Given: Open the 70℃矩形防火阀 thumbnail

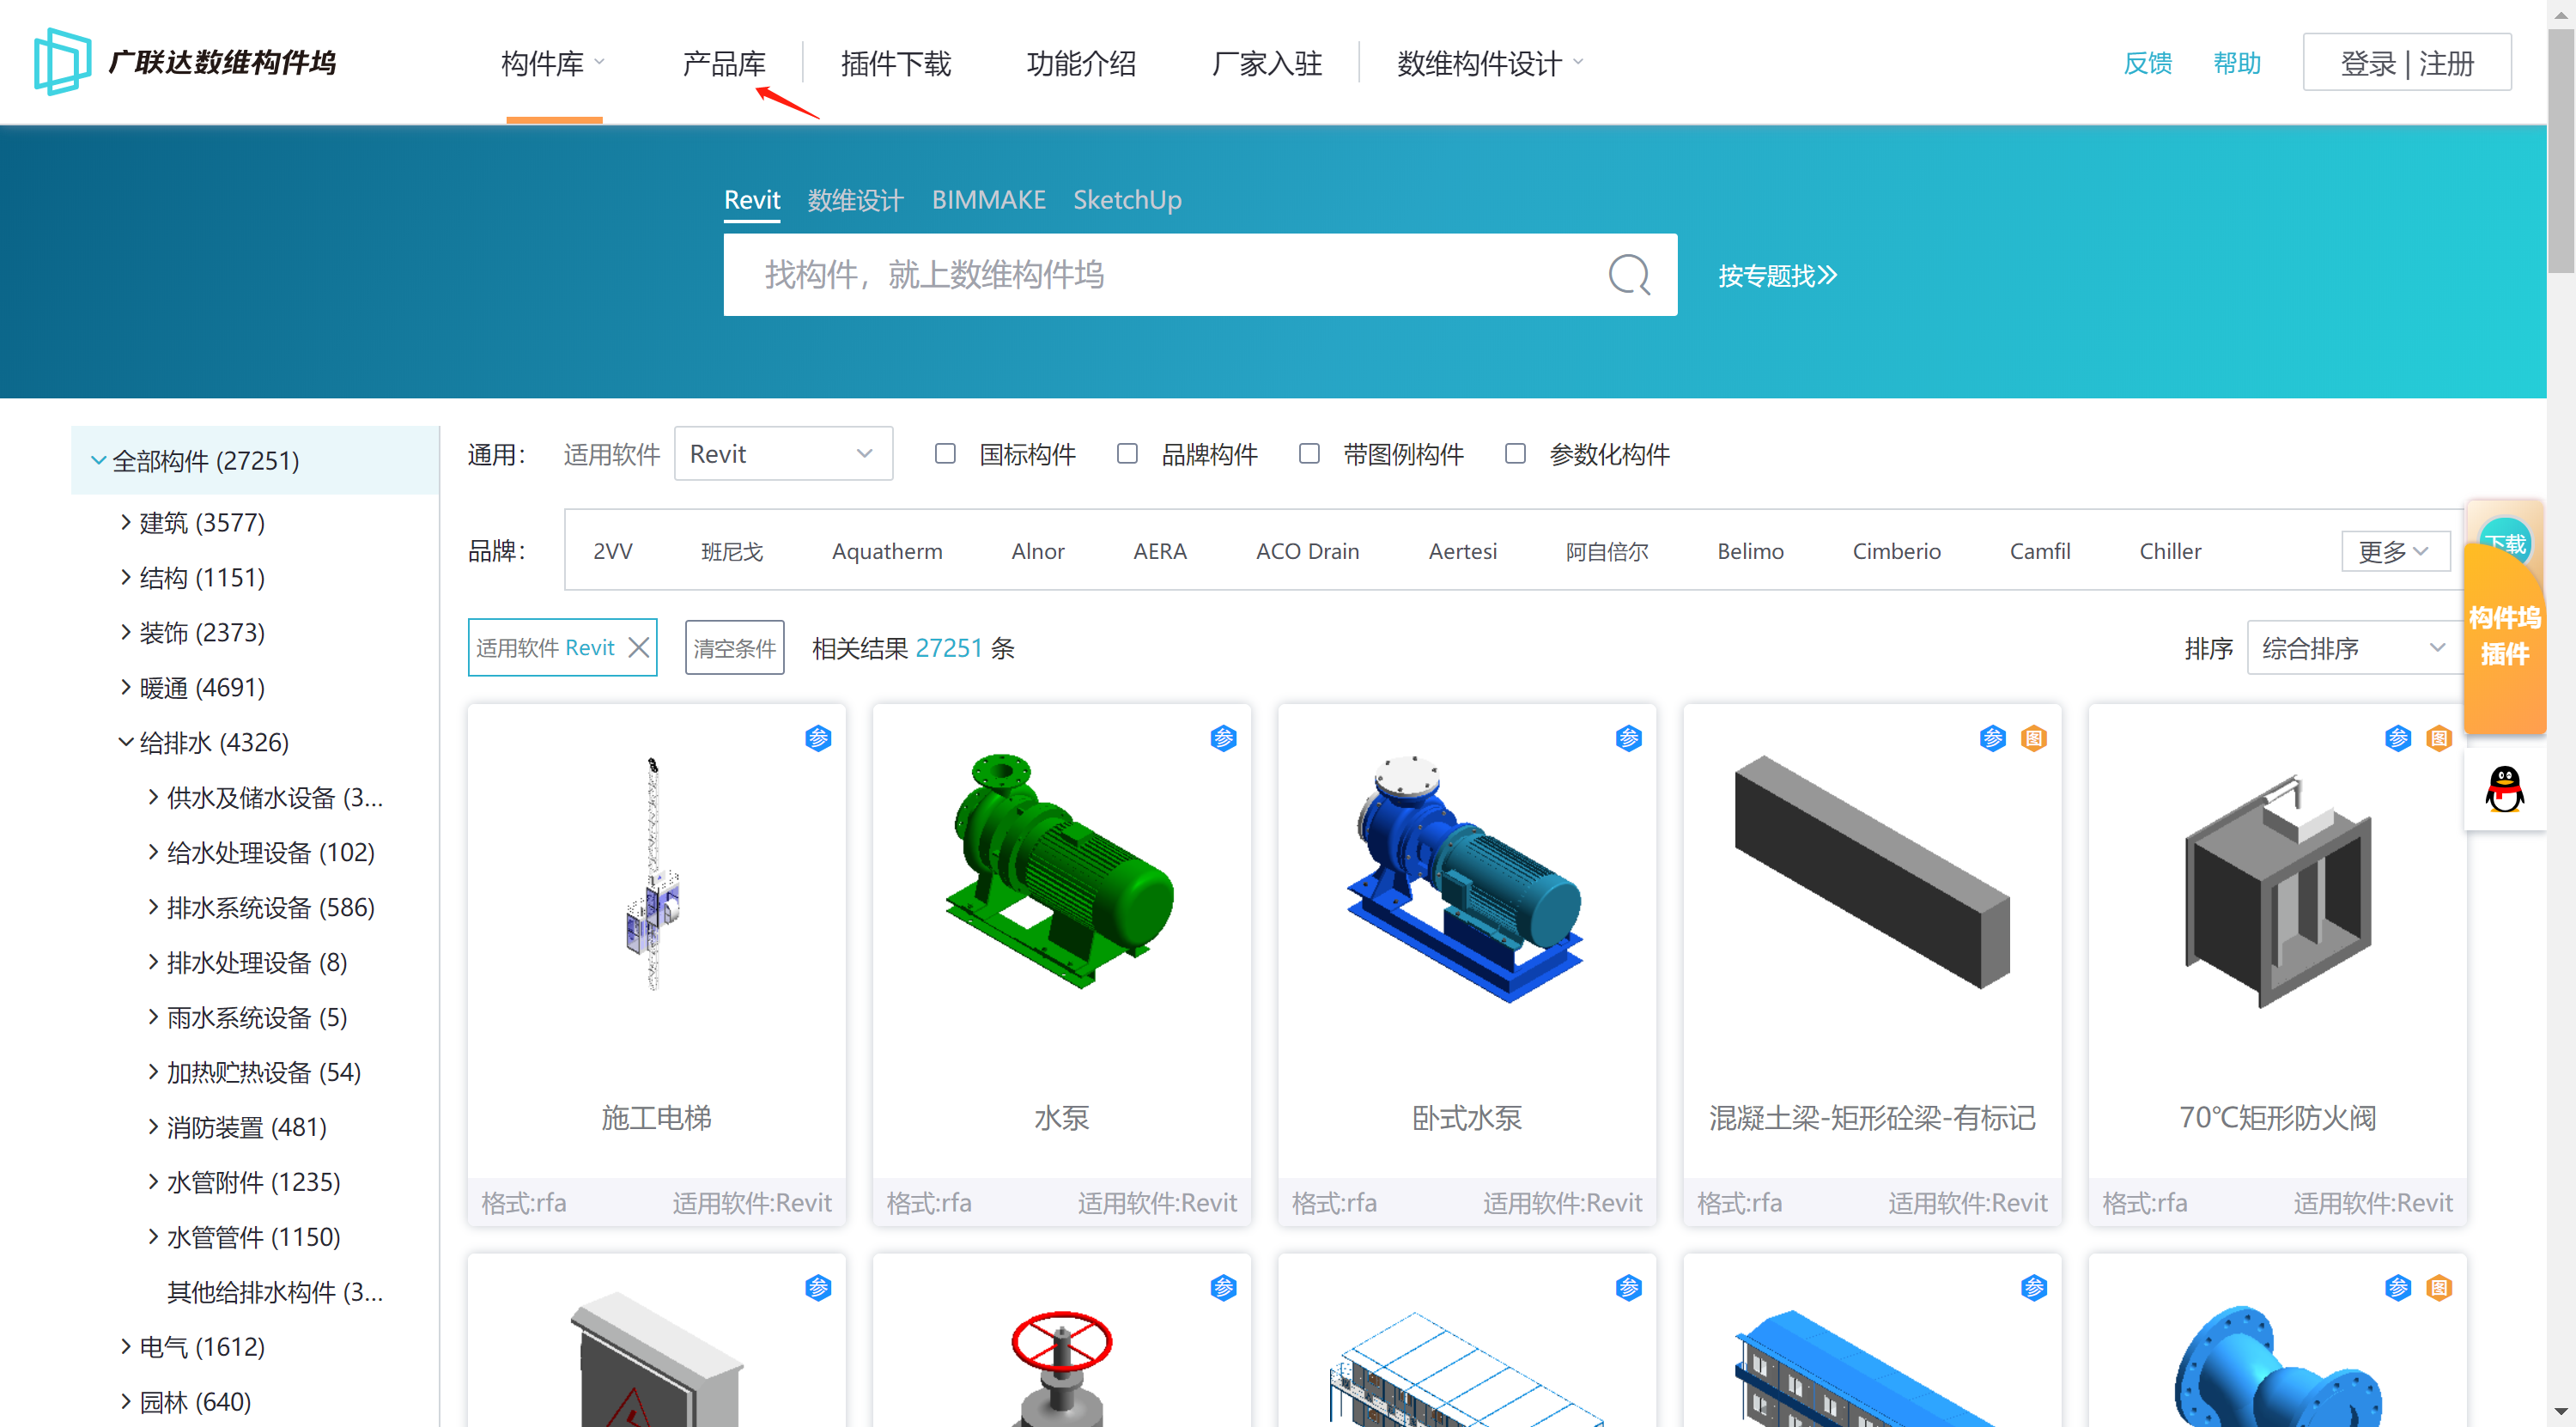Looking at the screenshot, I should coord(2277,890).
